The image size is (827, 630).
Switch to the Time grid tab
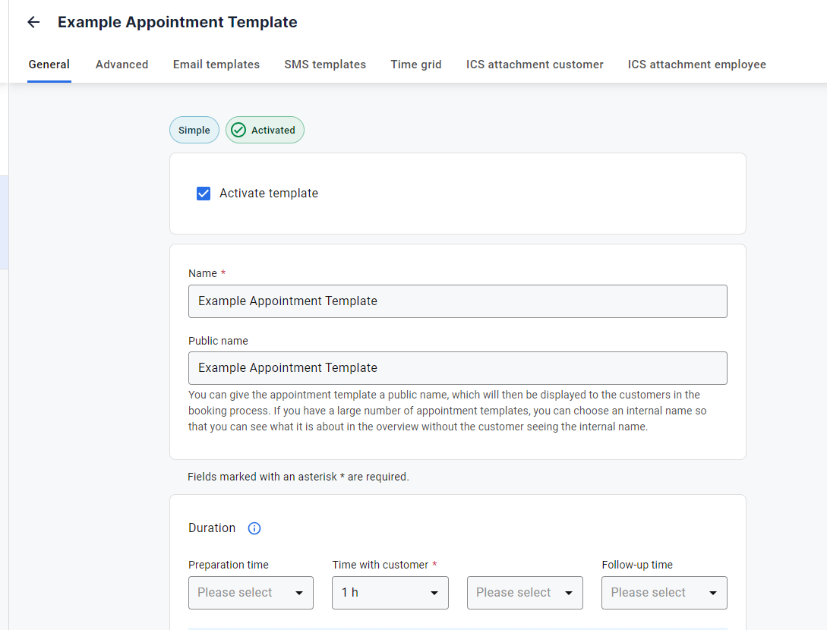click(416, 65)
